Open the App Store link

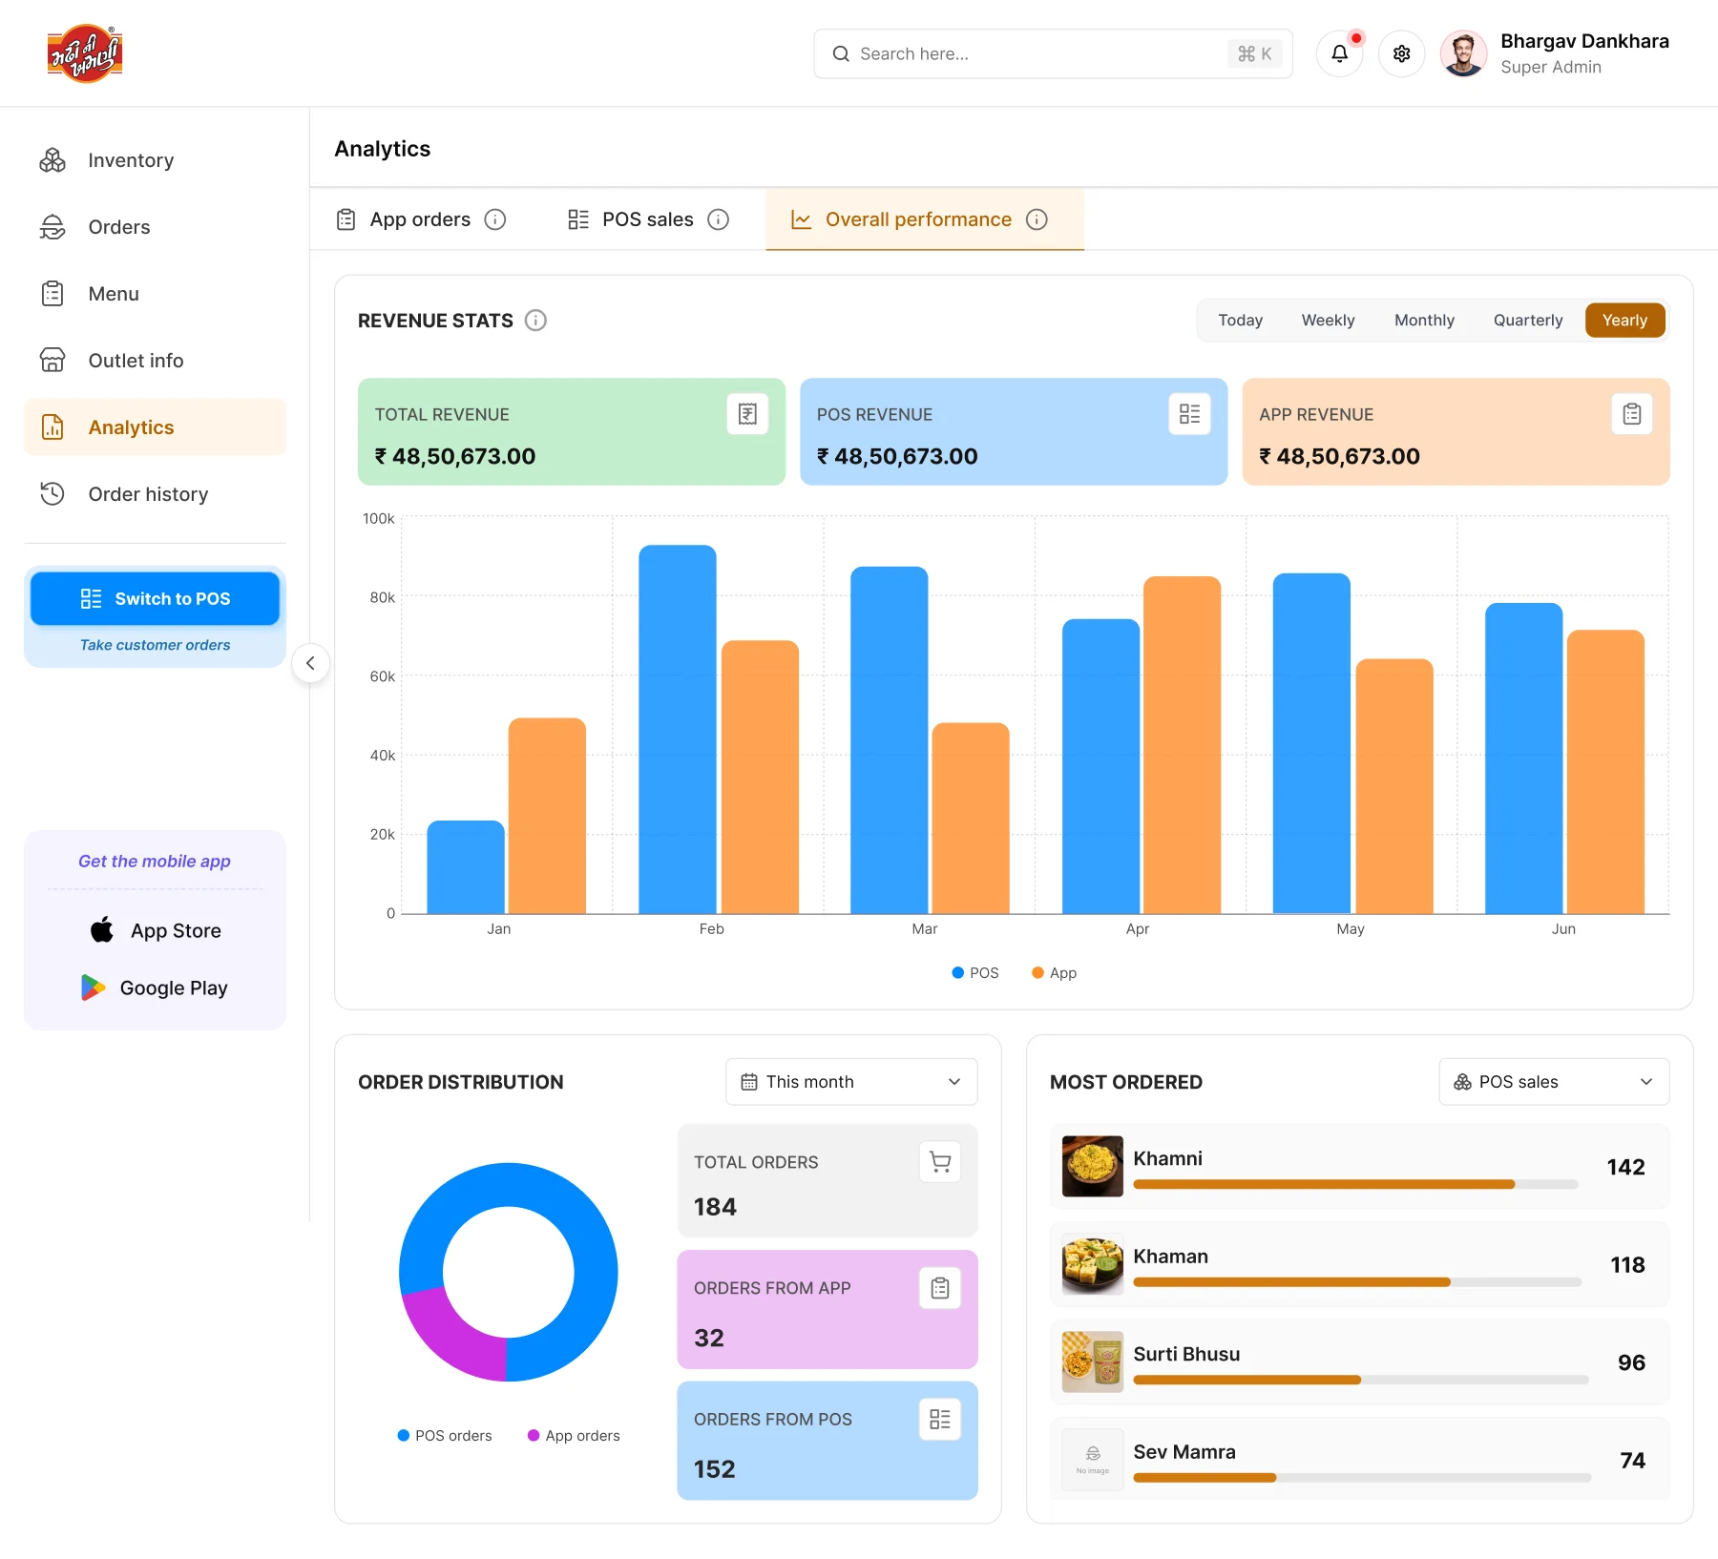tap(155, 930)
